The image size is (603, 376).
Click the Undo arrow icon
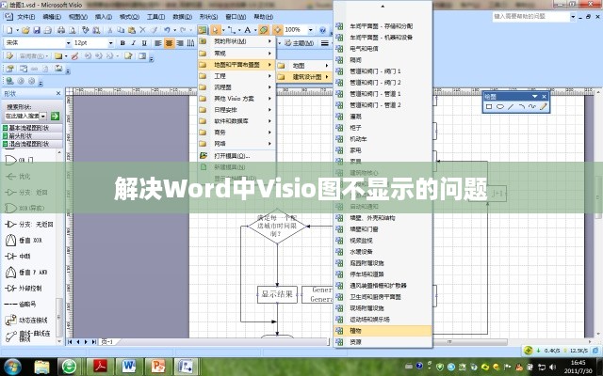tap(167, 30)
